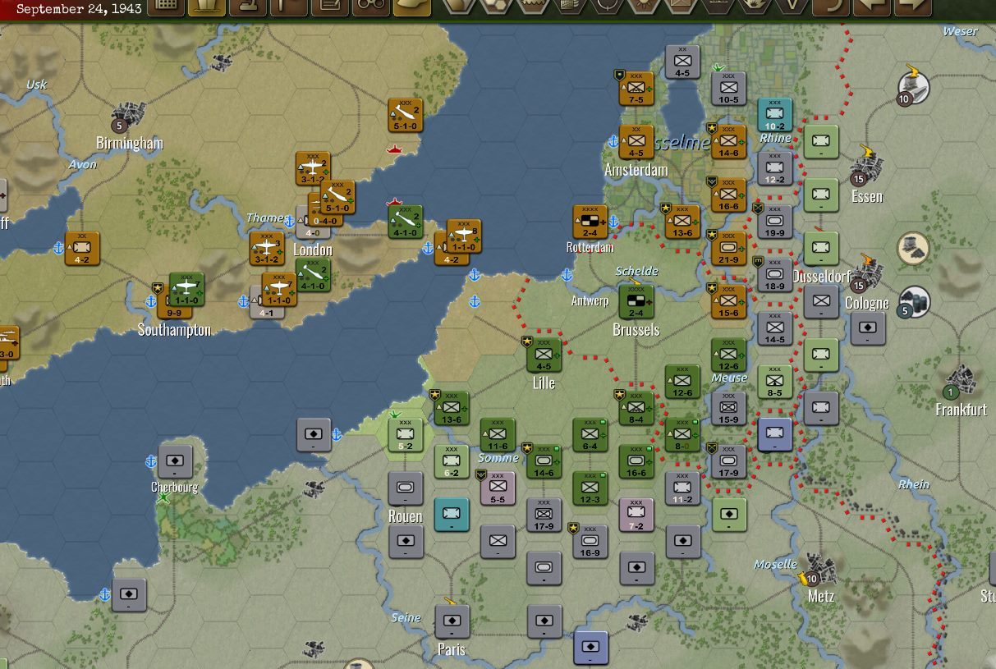Click the right arrow toolbar button

912,7
